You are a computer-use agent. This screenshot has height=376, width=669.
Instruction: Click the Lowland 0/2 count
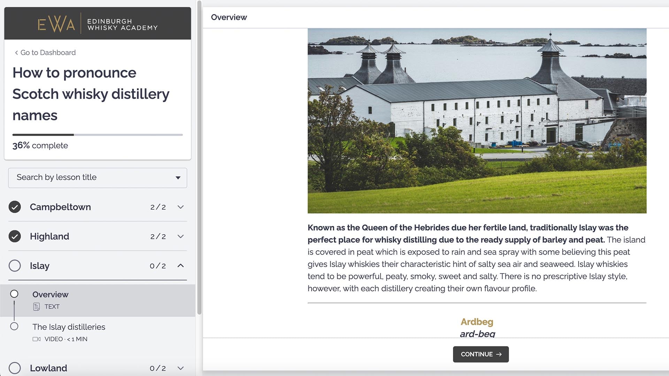click(x=158, y=368)
